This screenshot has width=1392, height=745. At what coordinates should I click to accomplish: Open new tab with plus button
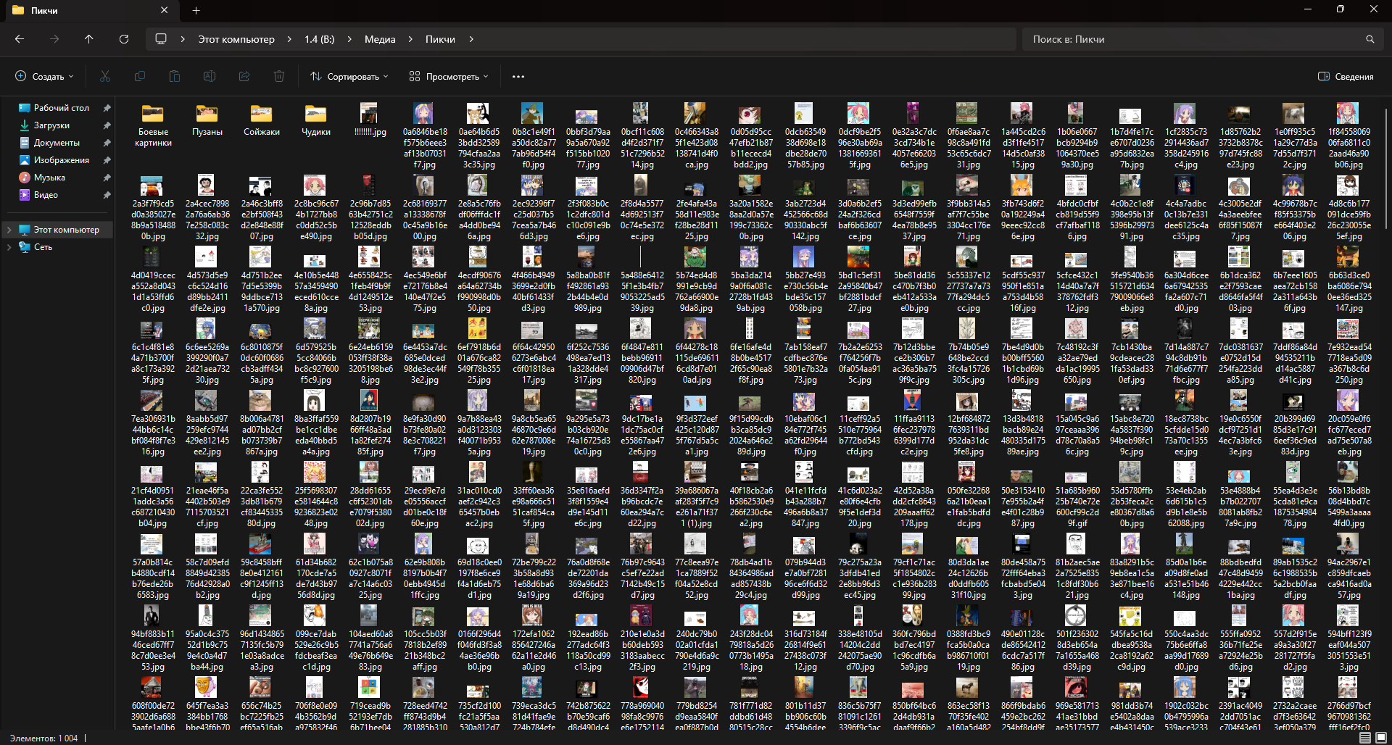point(196,10)
